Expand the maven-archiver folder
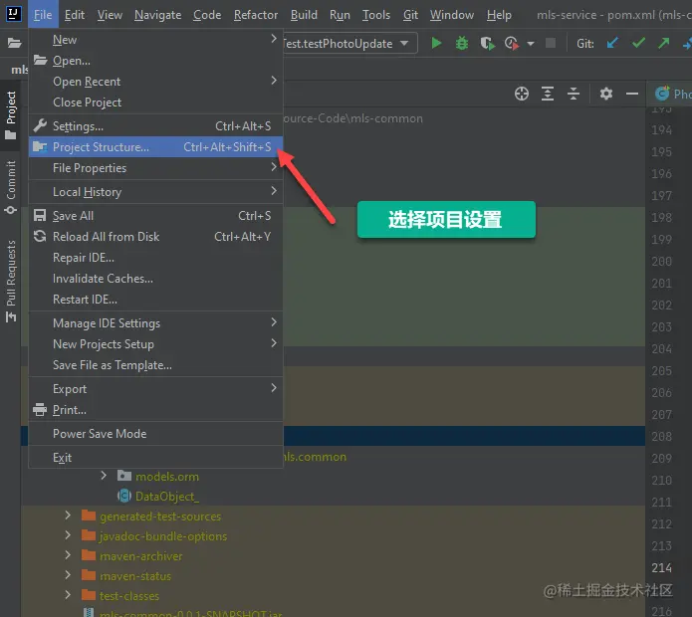The width and height of the screenshot is (692, 617). (x=68, y=555)
